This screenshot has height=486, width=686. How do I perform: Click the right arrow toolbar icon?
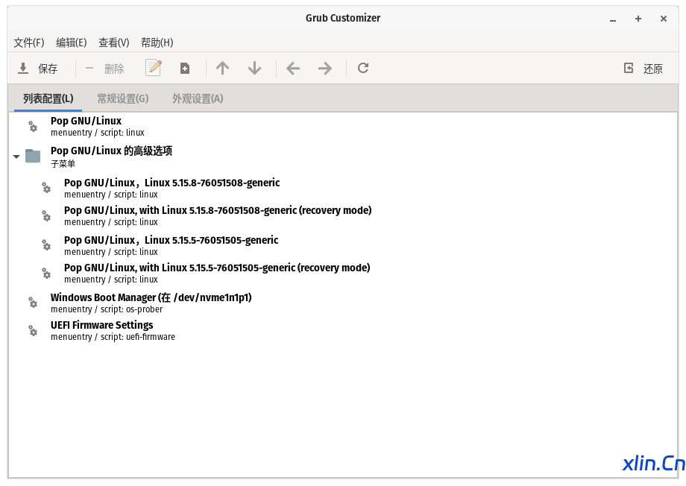[324, 69]
